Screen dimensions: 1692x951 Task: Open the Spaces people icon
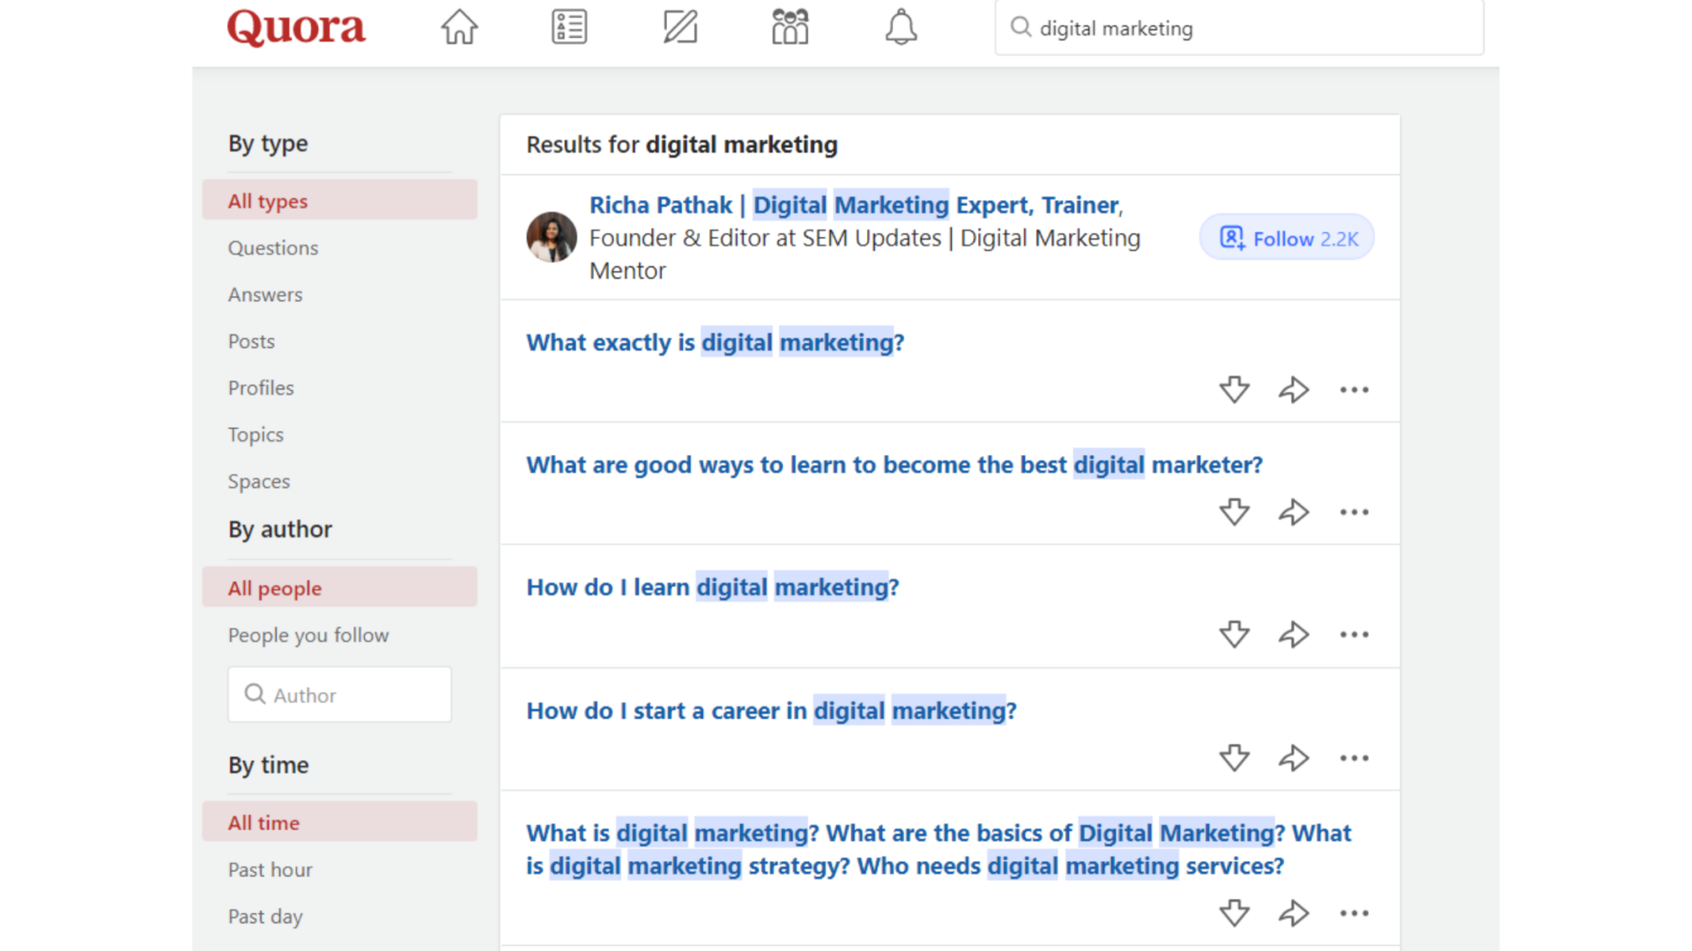point(790,27)
